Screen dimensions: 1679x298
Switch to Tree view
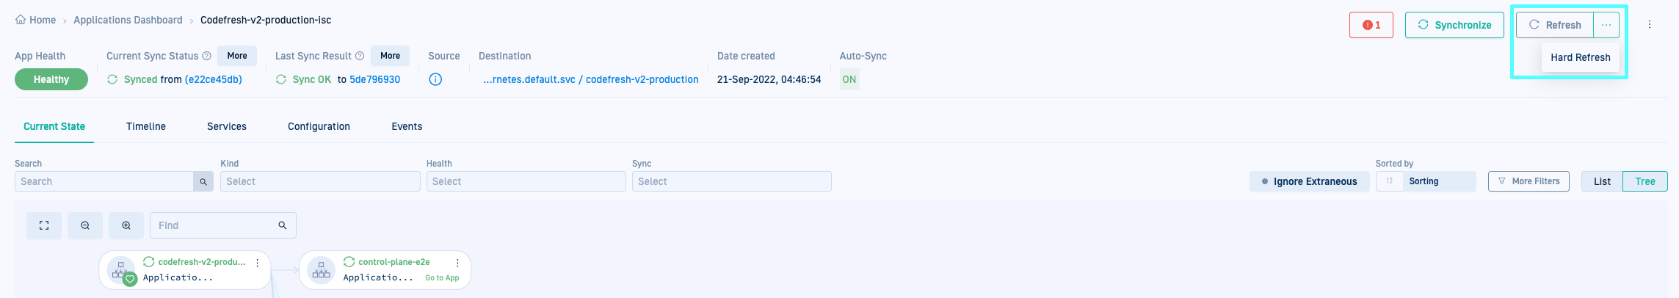(x=1645, y=181)
